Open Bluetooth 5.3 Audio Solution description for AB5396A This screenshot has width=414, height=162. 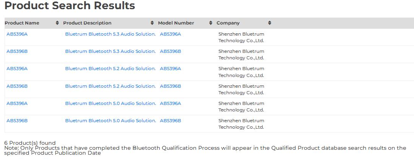coord(110,34)
